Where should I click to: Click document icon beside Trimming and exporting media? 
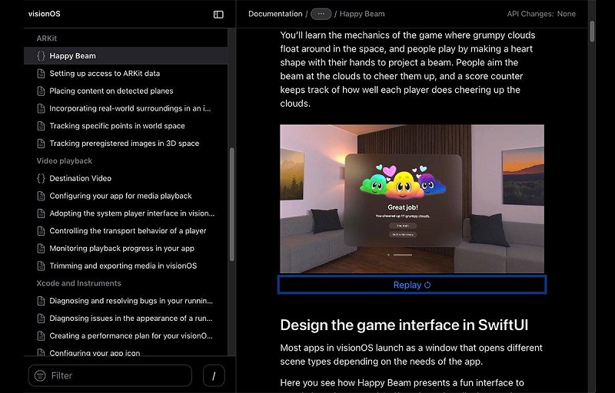coord(41,266)
